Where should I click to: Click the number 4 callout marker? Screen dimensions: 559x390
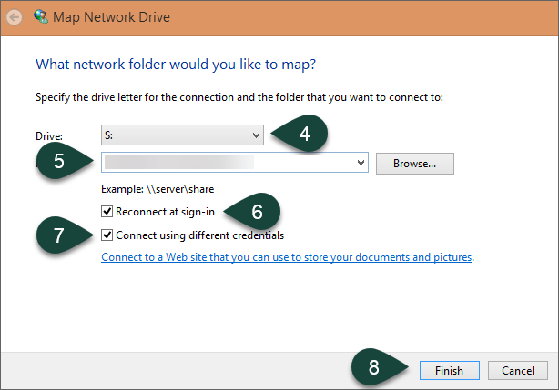click(x=304, y=135)
